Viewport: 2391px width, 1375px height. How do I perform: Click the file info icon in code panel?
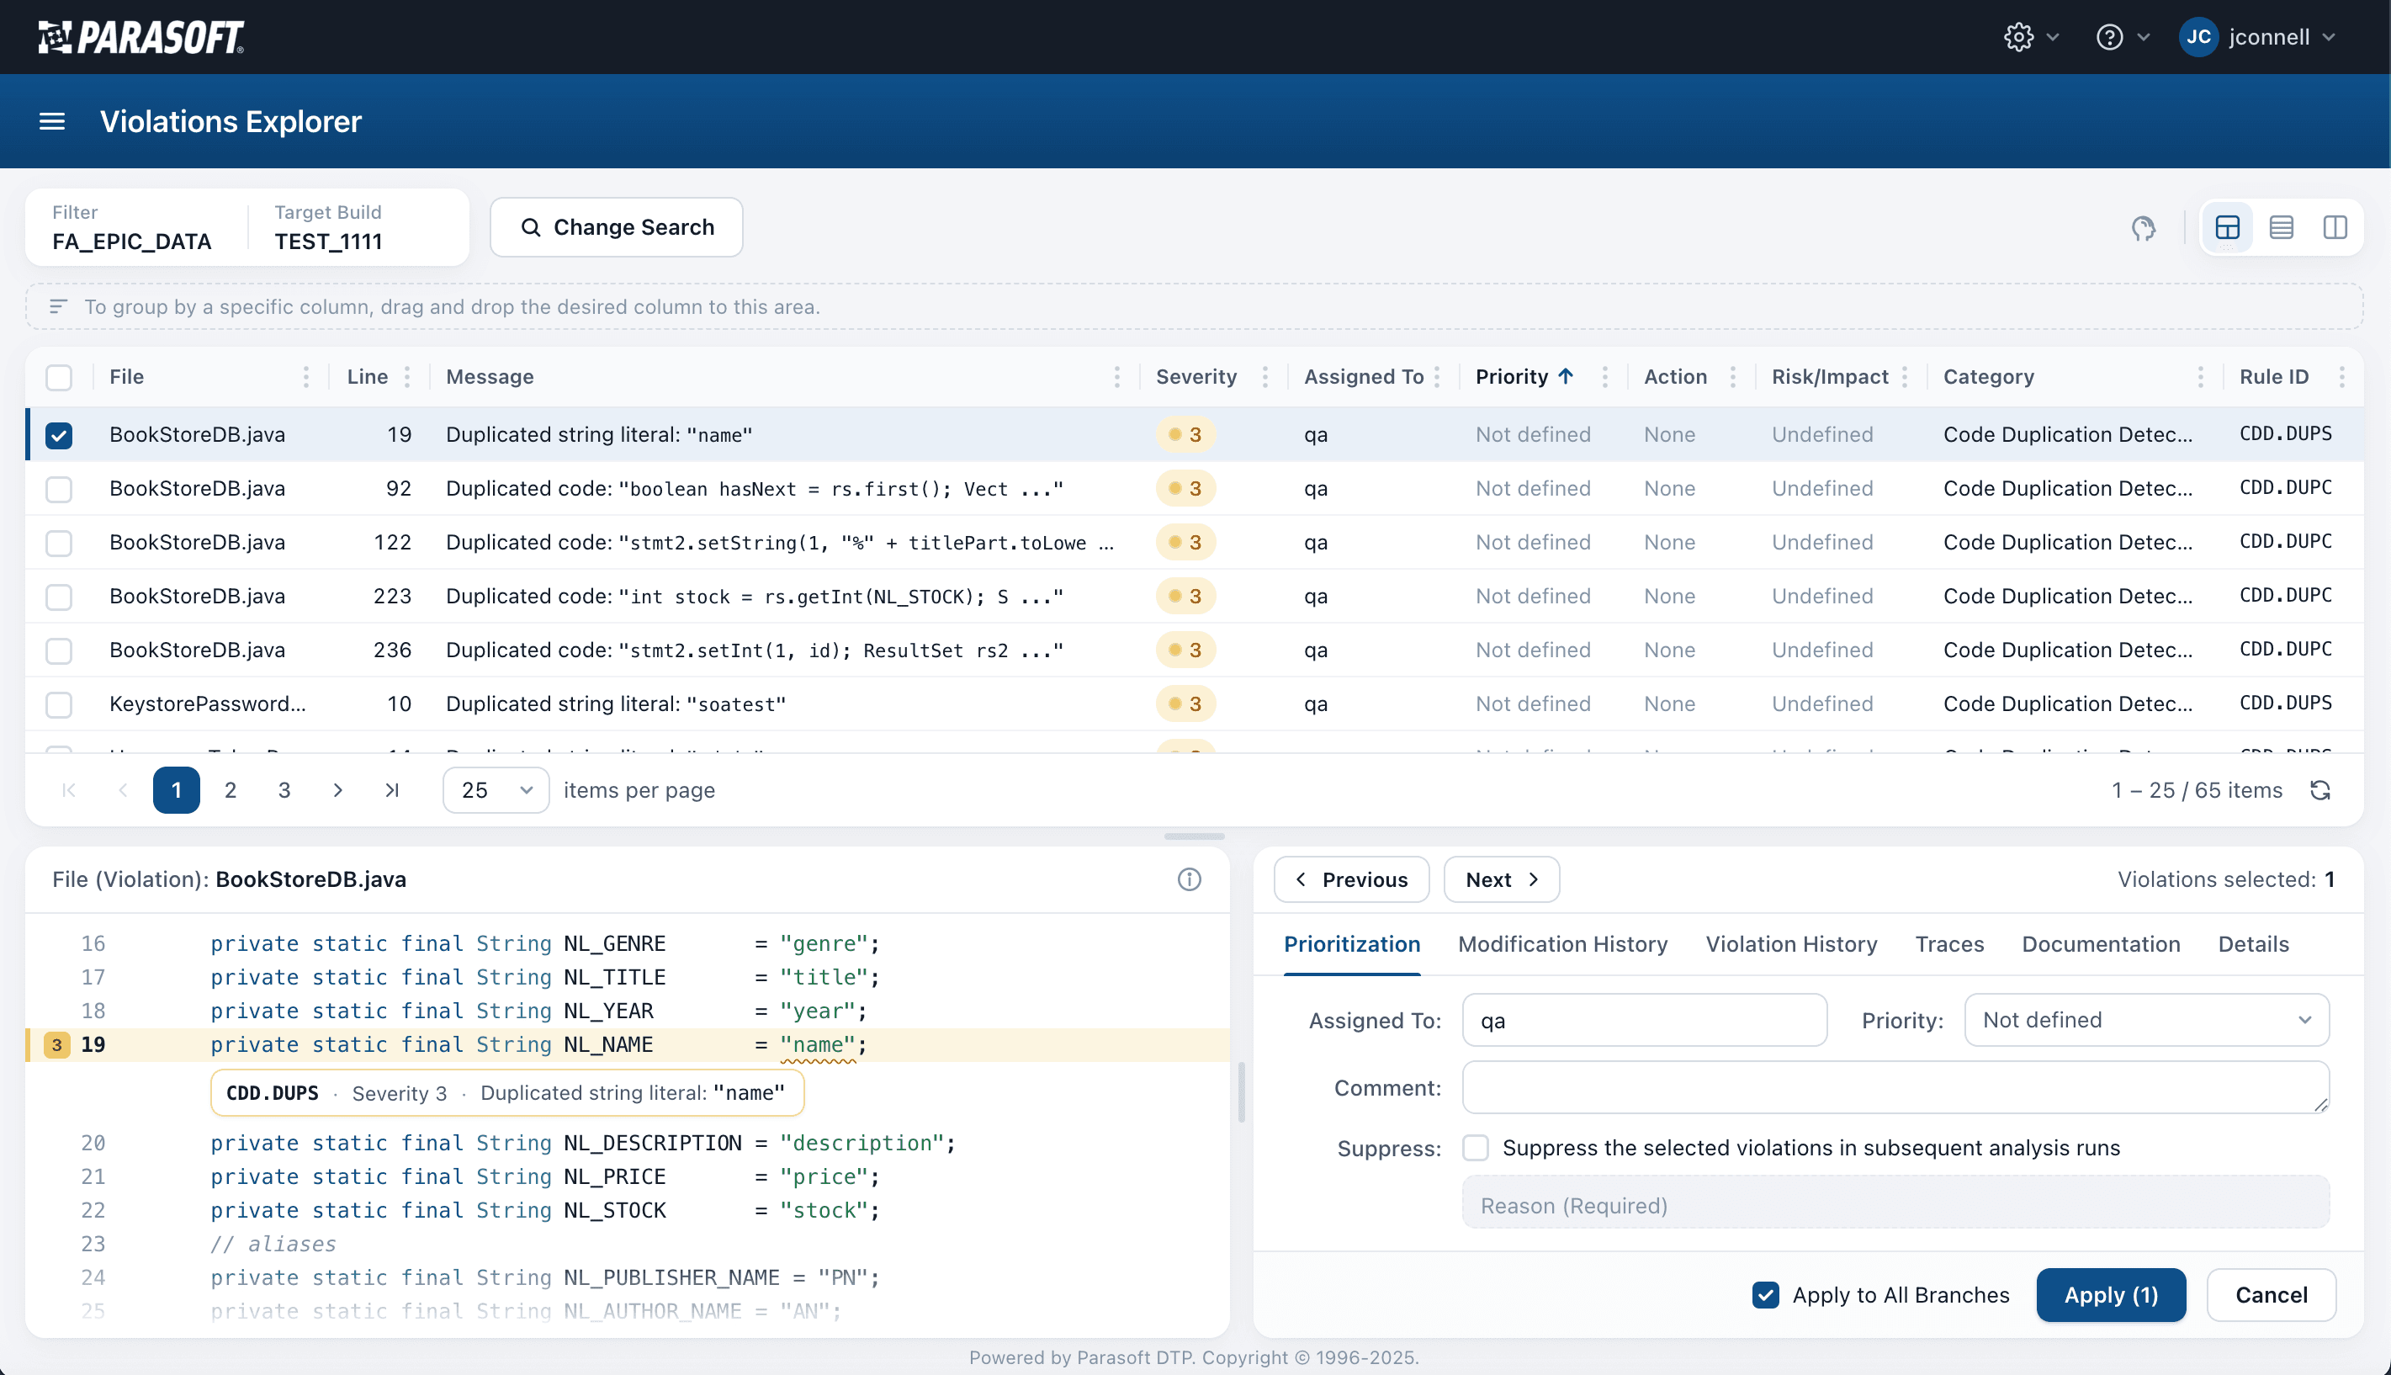[1189, 879]
